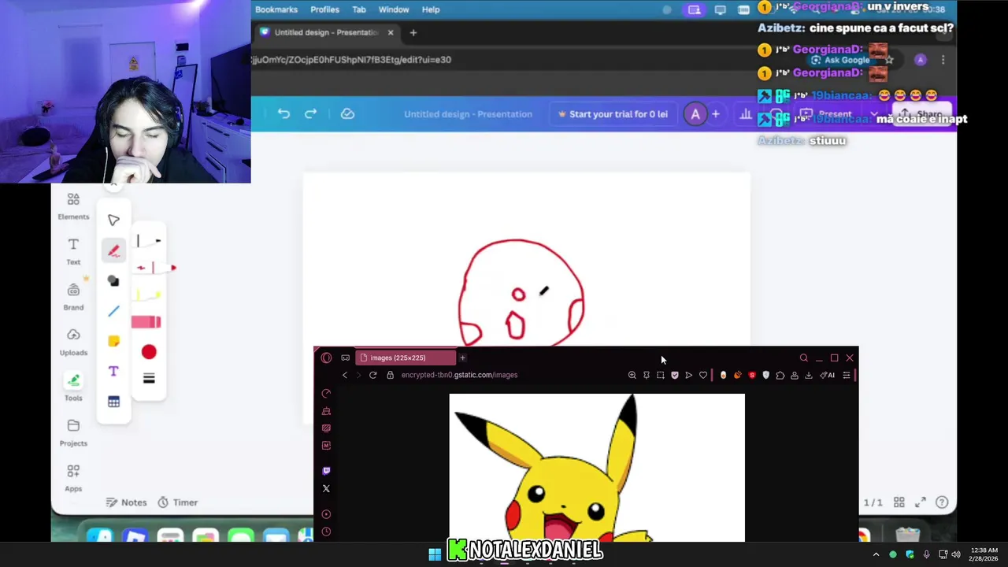
Task: Open the Projects panel in Canva
Action: point(73,432)
